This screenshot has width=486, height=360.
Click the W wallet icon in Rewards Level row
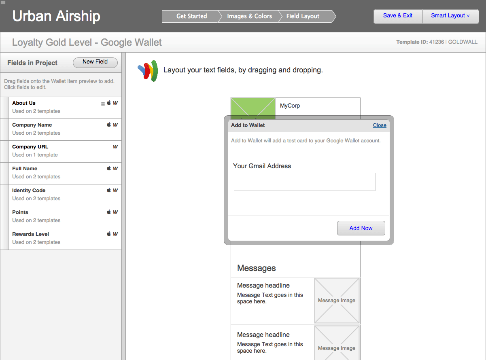(x=115, y=234)
